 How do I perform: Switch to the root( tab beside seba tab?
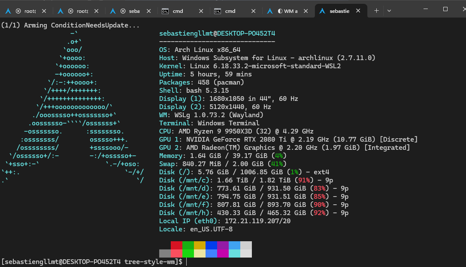(79, 11)
